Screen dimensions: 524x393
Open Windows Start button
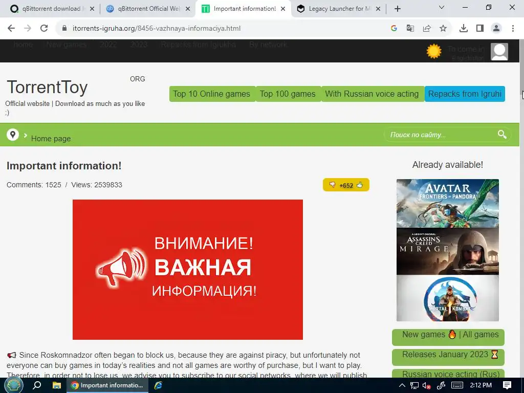coord(13,385)
